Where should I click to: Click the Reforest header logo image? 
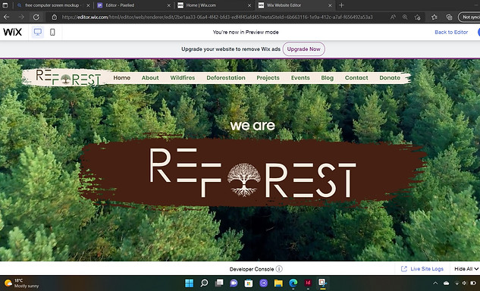[68, 77]
